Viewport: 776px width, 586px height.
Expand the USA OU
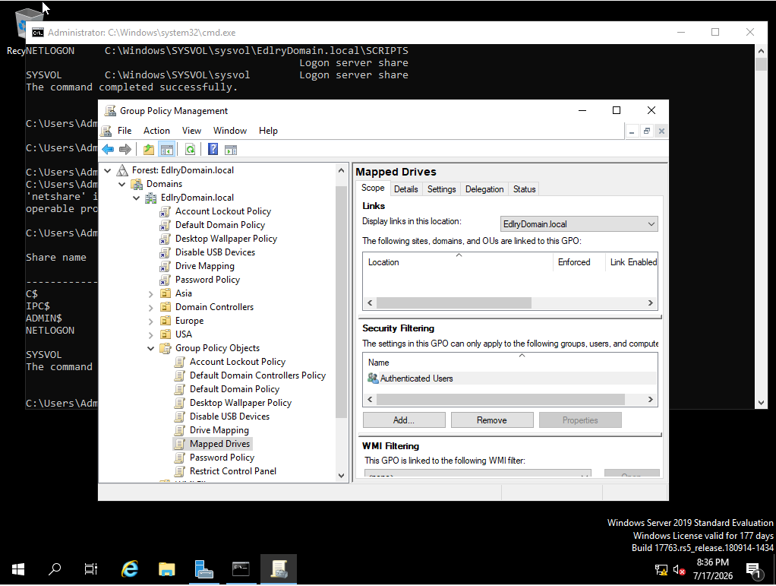point(151,335)
